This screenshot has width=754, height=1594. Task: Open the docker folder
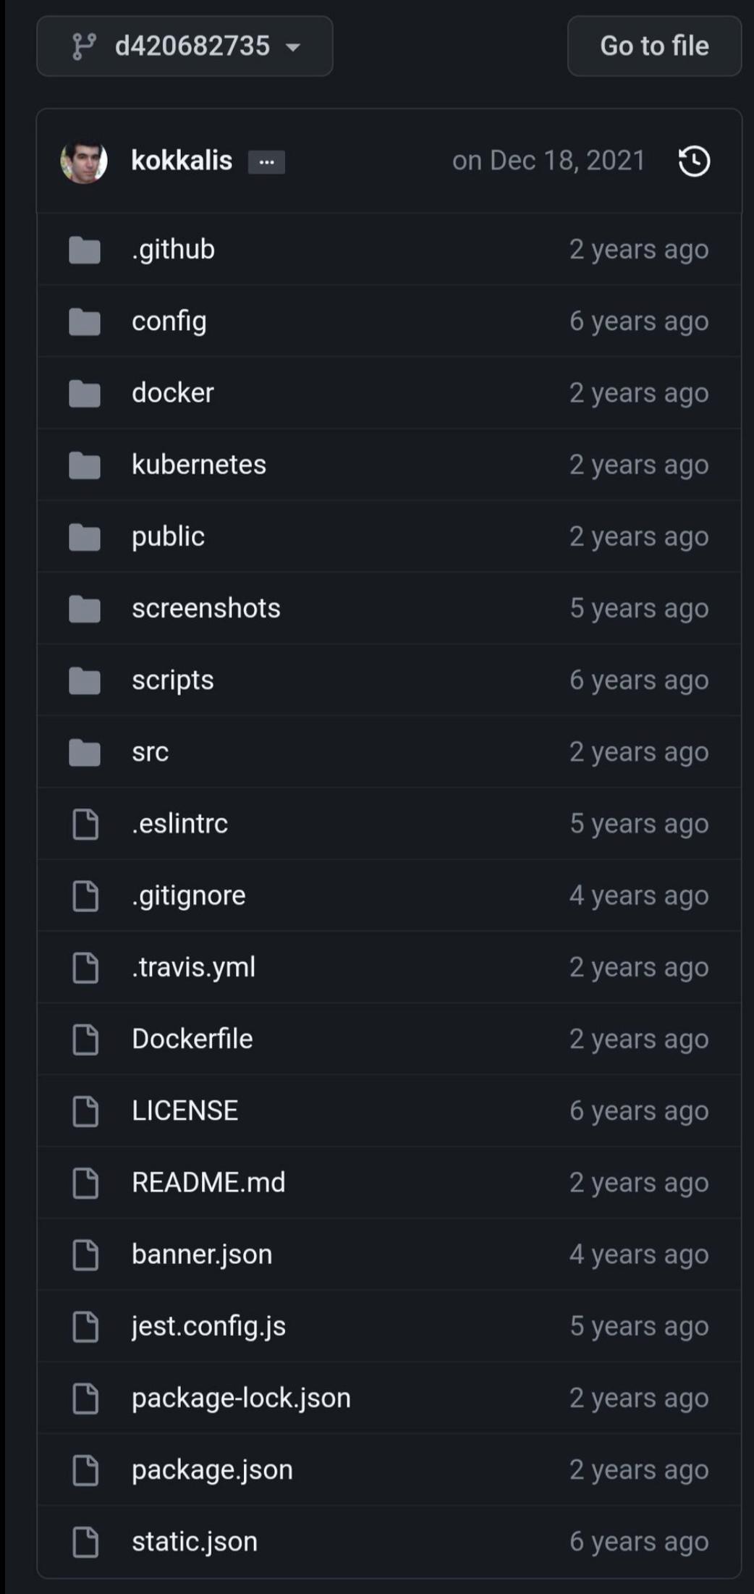pyautogui.click(x=173, y=393)
